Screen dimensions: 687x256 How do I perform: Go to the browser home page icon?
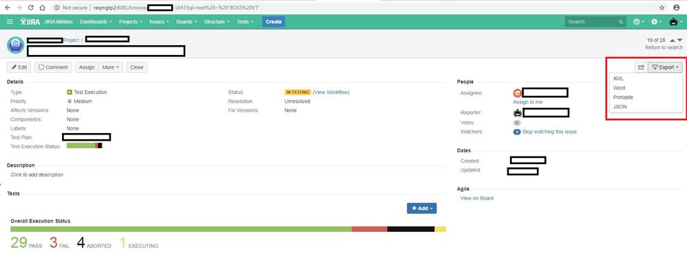(x=42, y=8)
